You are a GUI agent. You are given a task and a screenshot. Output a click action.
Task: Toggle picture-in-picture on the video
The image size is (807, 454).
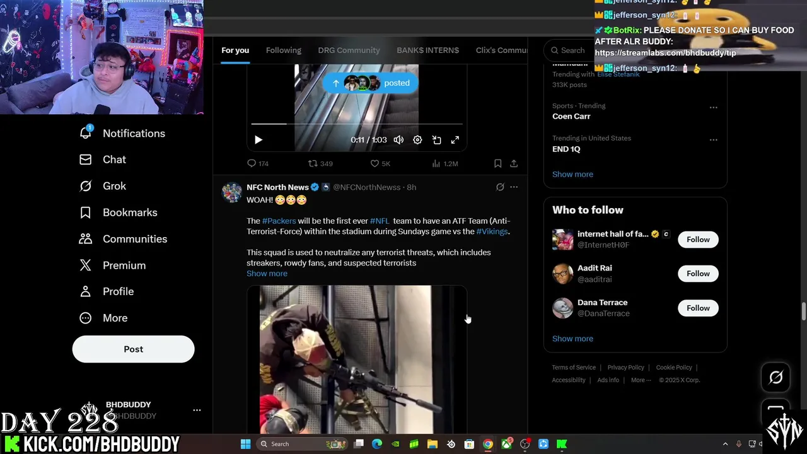pyautogui.click(x=436, y=140)
